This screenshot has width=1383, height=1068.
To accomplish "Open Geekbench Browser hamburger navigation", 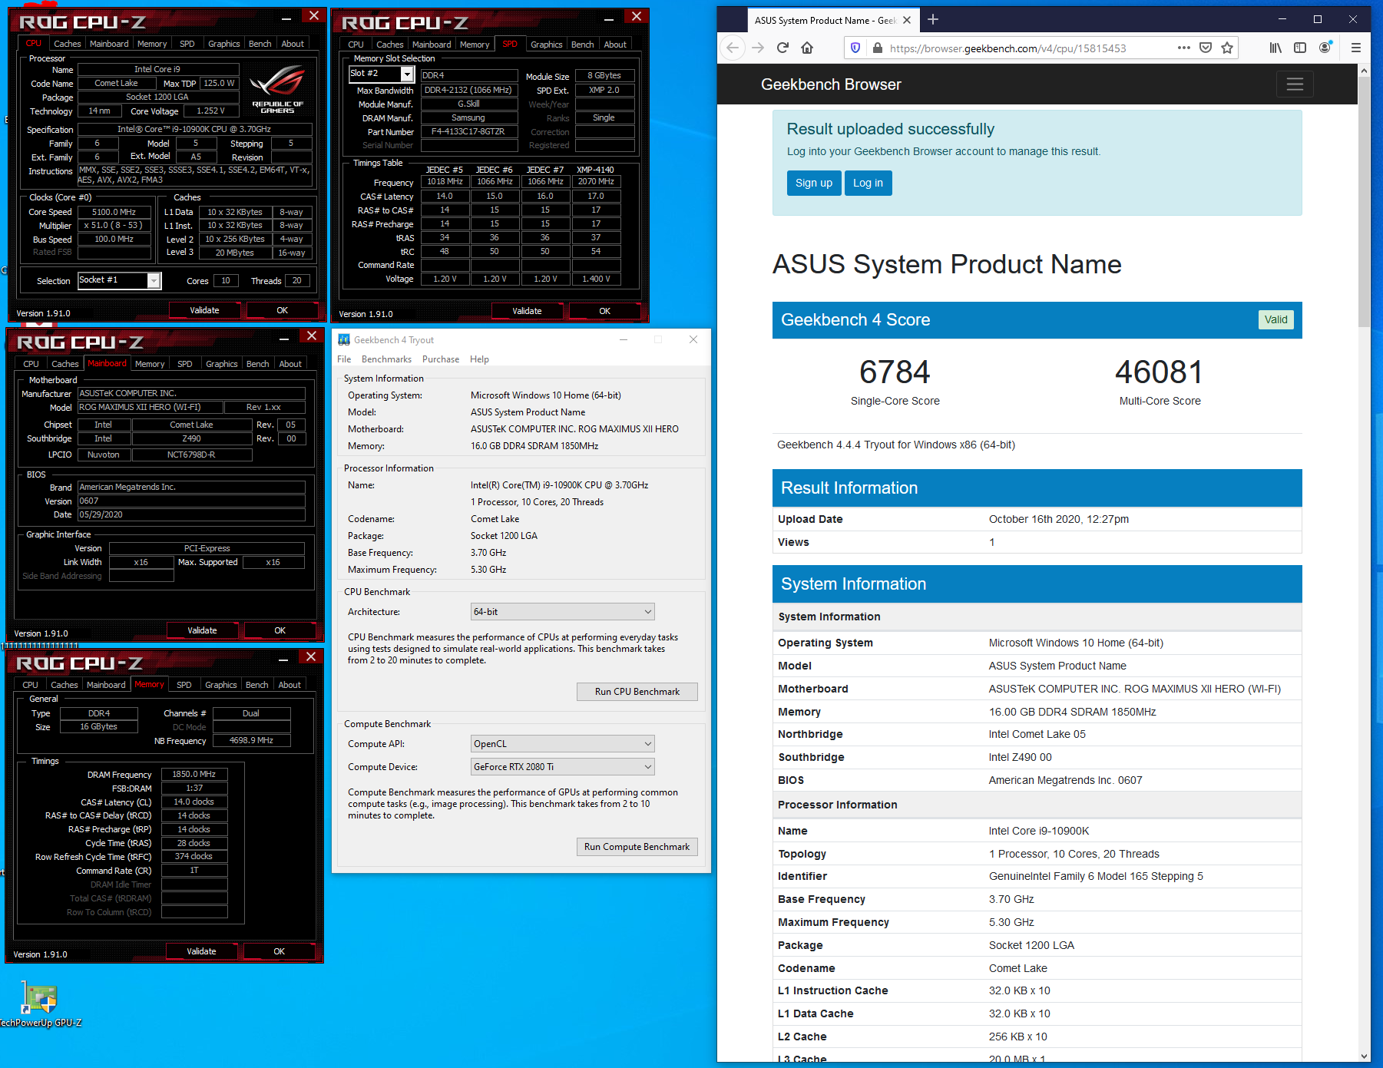I will 1295,84.
